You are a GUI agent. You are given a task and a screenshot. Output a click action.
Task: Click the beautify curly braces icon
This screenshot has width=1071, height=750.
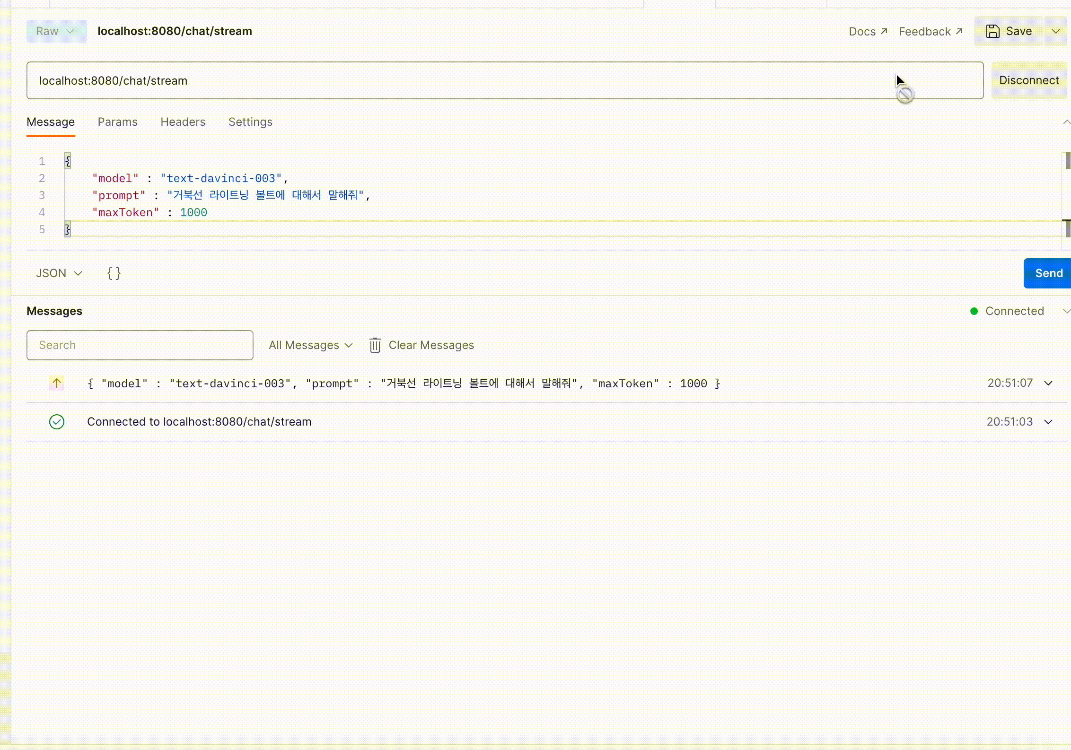pos(114,273)
